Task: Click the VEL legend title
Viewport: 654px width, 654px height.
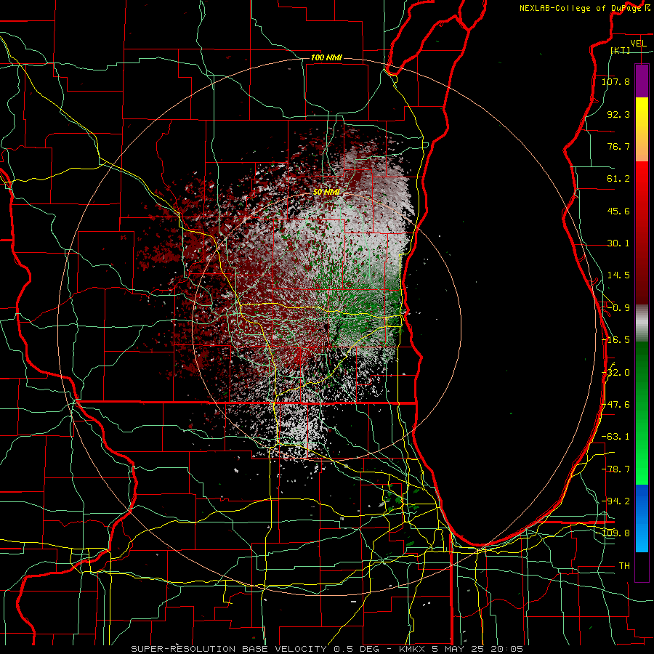Action: (638, 44)
